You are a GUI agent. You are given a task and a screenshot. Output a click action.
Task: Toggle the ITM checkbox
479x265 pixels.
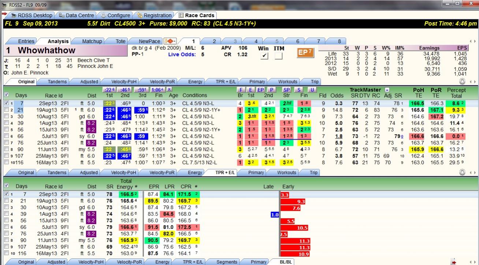point(279,56)
